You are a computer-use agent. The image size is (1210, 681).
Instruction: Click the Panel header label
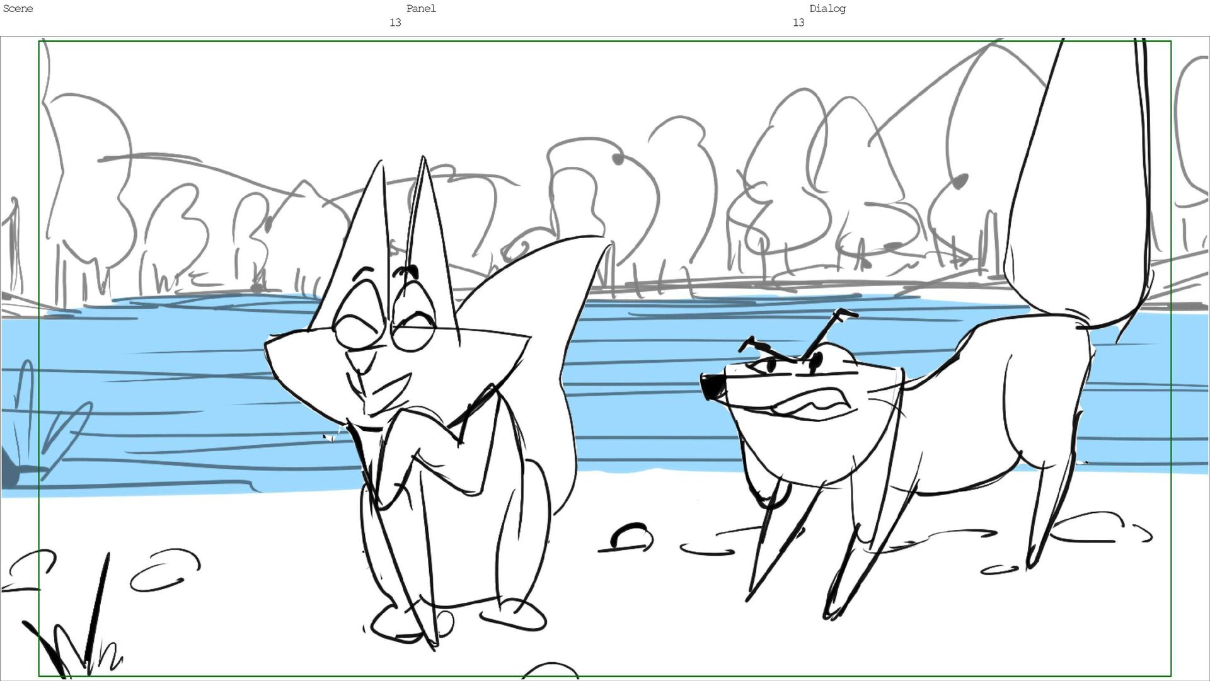(x=421, y=9)
